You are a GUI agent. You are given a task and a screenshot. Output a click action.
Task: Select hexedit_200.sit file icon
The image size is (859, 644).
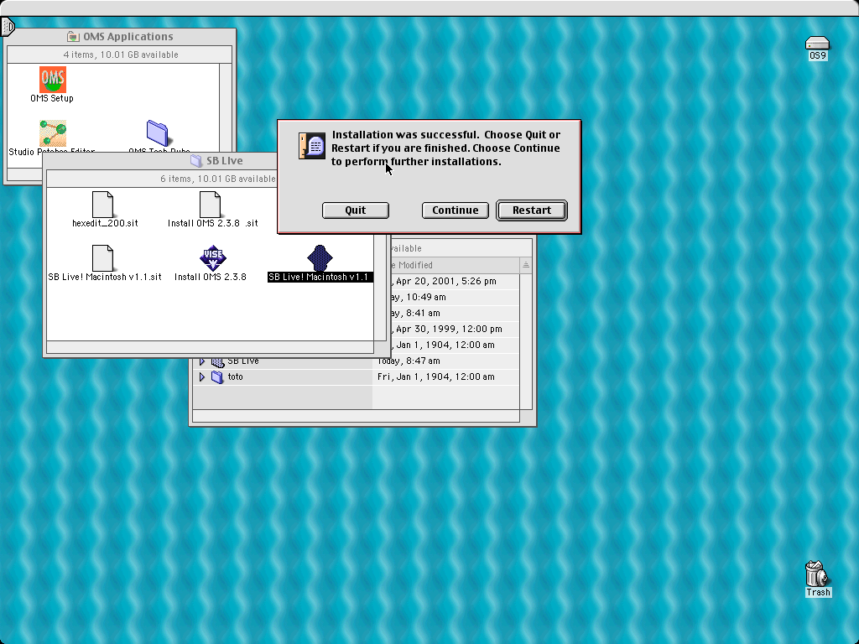[x=102, y=205]
